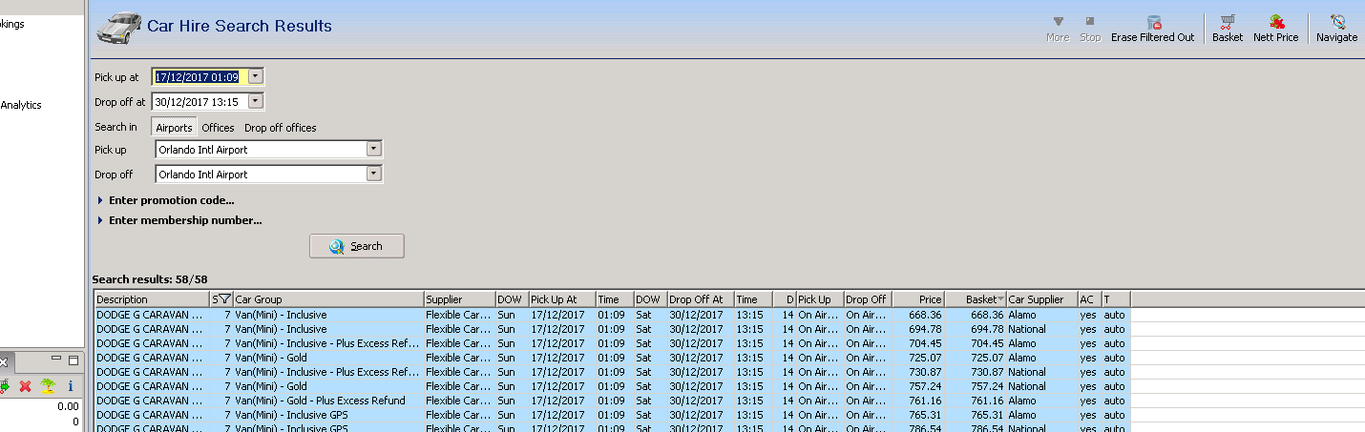Click the Erase Filtered Out toolbar icon
The width and height of the screenshot is (1365, 432).
tap(1153, 21)
